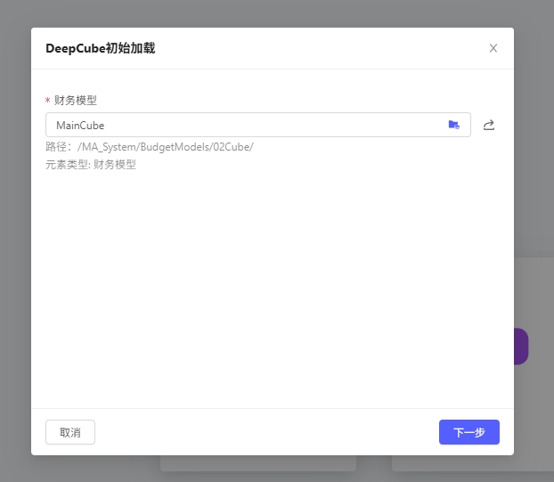Image resolution: width=554 pixels, height=482 pixels.
Task: Click the MainCube 财务模型 input field
Action: click(x=258, y=125)
